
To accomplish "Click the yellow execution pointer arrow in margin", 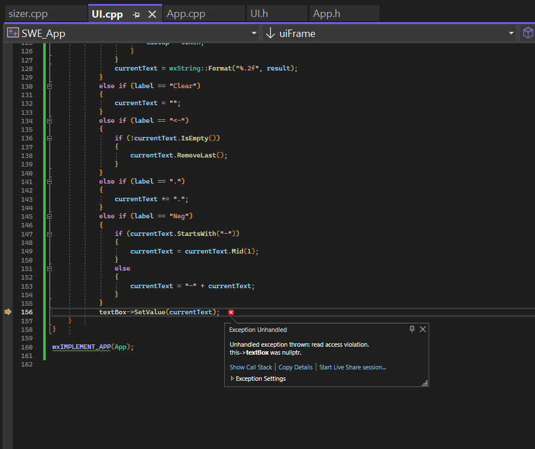I will point(8,311).
